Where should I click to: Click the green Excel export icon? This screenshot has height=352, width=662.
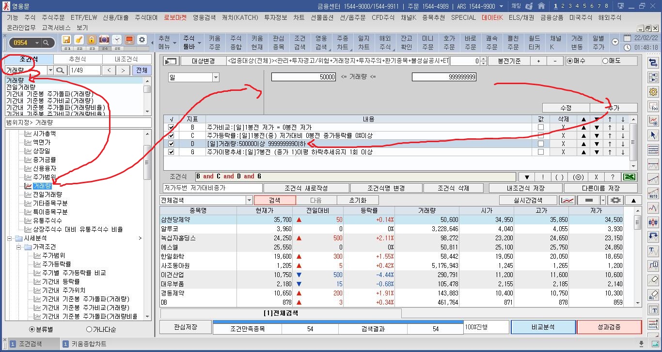click(x=630, y=176)
